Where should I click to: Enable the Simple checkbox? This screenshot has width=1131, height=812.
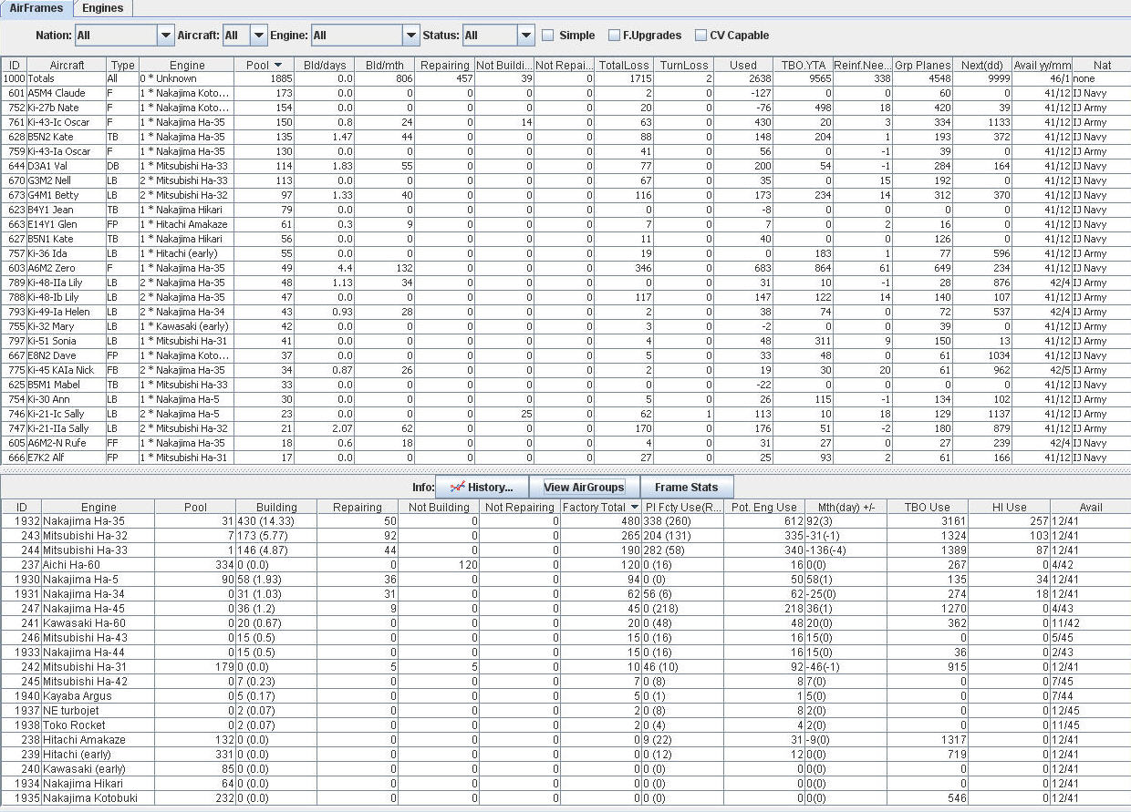(x=548, y=36)
